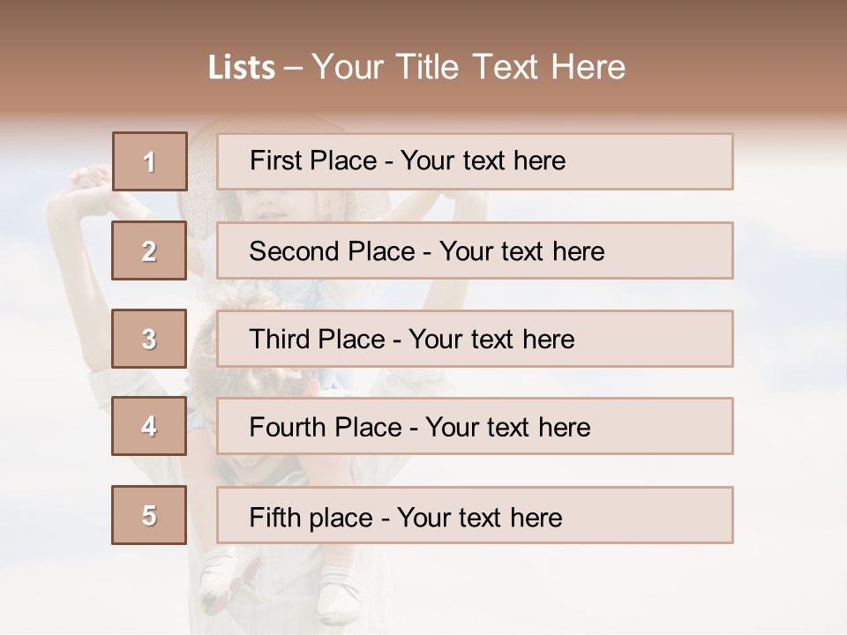
Task: Click the bold word "Lists" in the title
Action: tap(241, 68)
